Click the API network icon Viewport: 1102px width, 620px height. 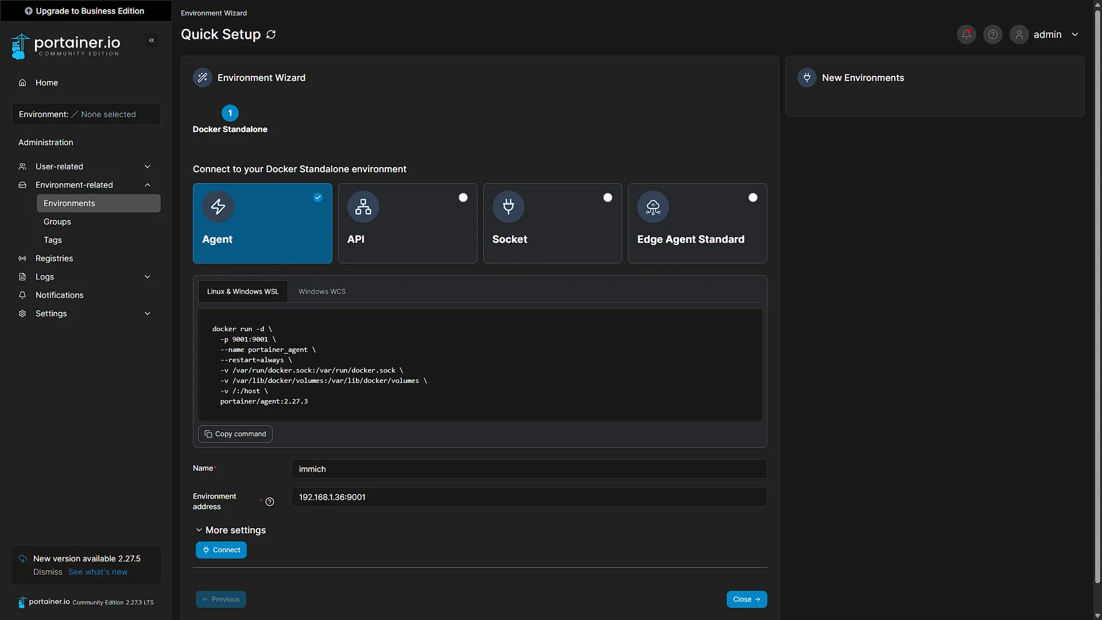point(363,207)
